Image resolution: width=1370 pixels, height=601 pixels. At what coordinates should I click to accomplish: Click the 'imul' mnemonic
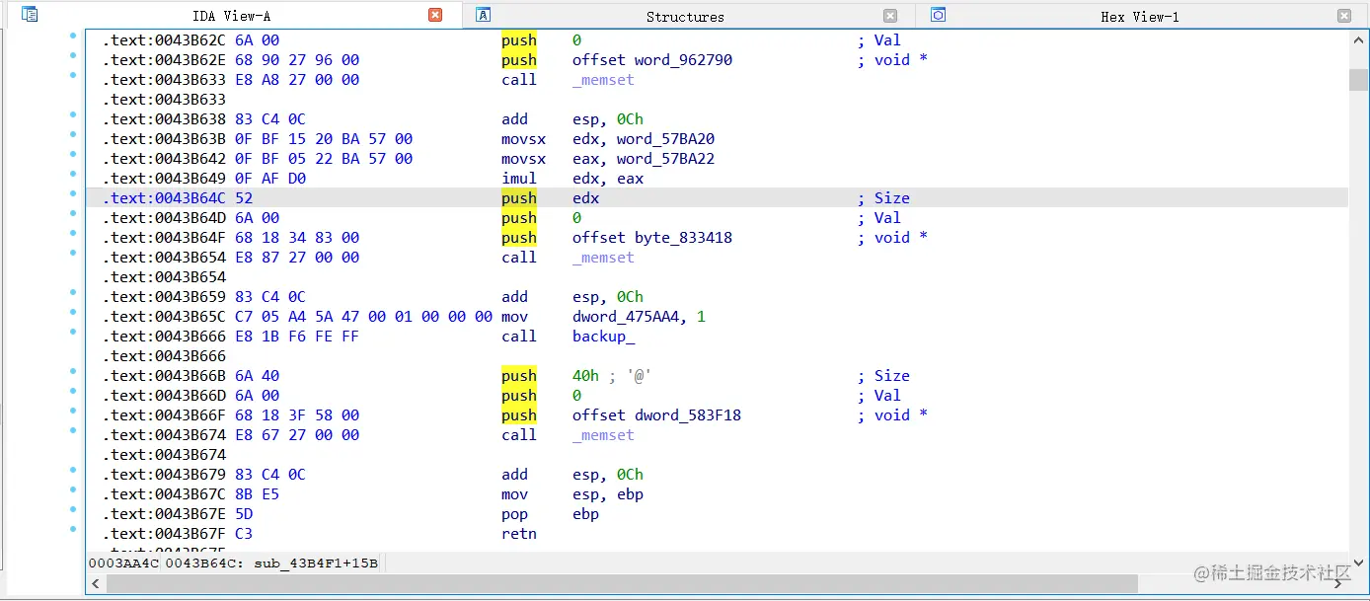(519, 179)
